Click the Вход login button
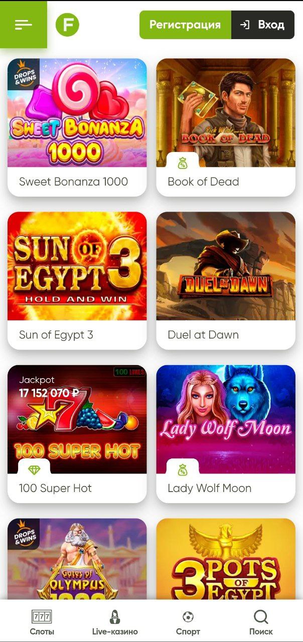Screen dimensions: 303x642 tap(263, 25)
